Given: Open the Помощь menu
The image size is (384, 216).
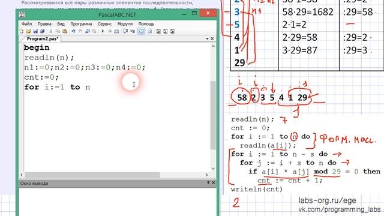Looking at the screenshot, I should (x=146, y=24).
